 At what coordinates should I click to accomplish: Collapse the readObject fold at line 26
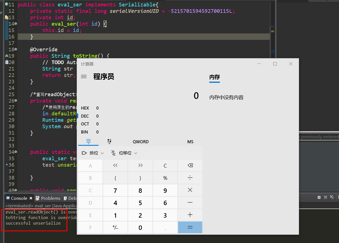click(x=16, y=101)
